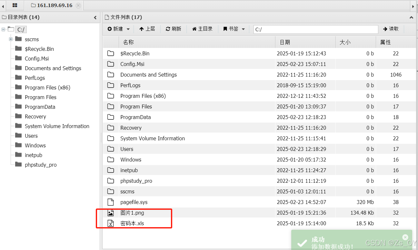Click the Config.Msi folder icon in file list
Viewport: 418px width, 250px height.
(111, 64)
